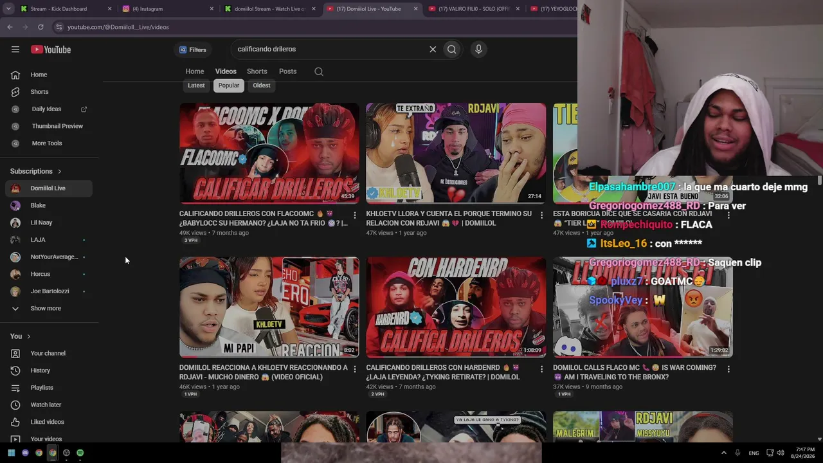Play the HARDENRD CALIFICA DRILEROS thumbnail

(x=456, y=307)
